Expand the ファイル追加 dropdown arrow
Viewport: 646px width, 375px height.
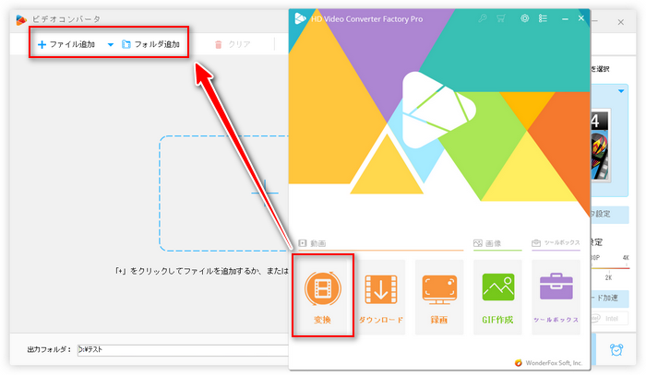coord(111,44)
